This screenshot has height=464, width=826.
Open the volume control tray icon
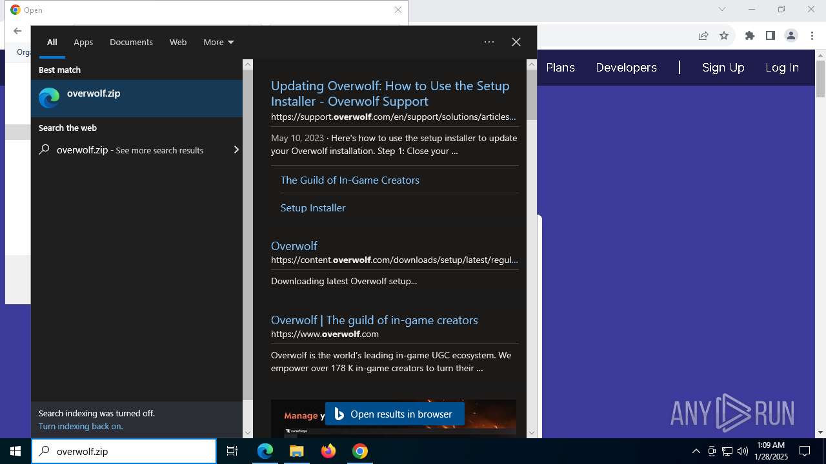743,451
